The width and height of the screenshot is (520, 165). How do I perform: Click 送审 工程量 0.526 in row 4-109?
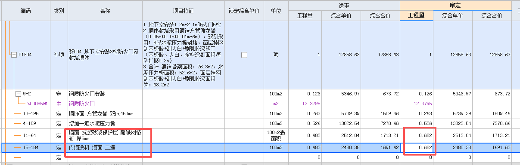click(305, 123)
